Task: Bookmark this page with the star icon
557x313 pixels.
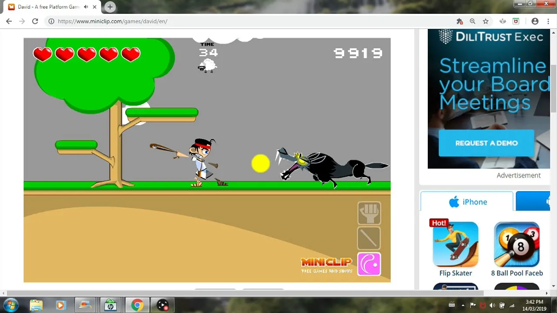Action: point(486,21)
